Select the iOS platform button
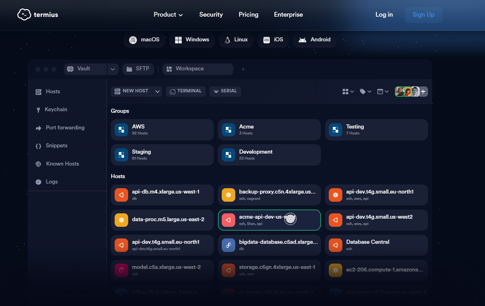Screen dimensions: 485x306 (x=273, y=40)
